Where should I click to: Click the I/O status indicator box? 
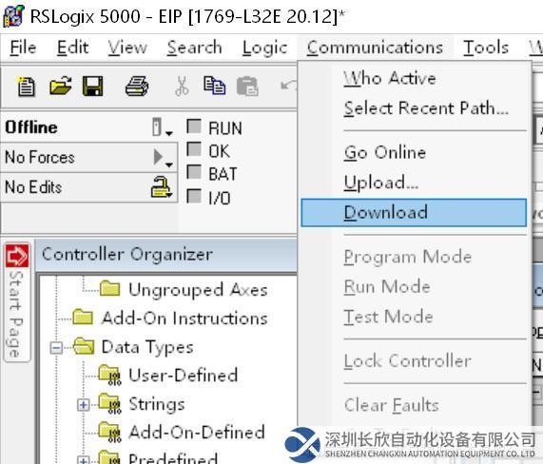[194, 196]
